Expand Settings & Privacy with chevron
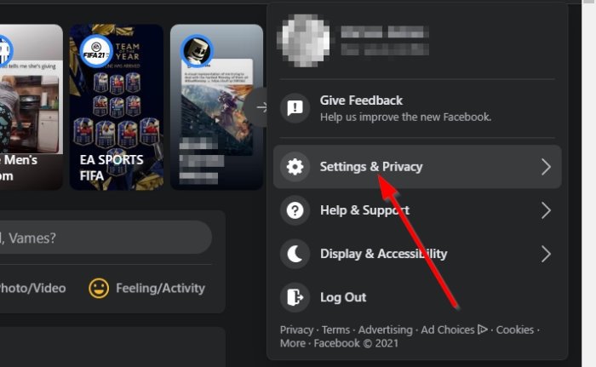Screen dimensions: 596x367 (x=546, y=167)
